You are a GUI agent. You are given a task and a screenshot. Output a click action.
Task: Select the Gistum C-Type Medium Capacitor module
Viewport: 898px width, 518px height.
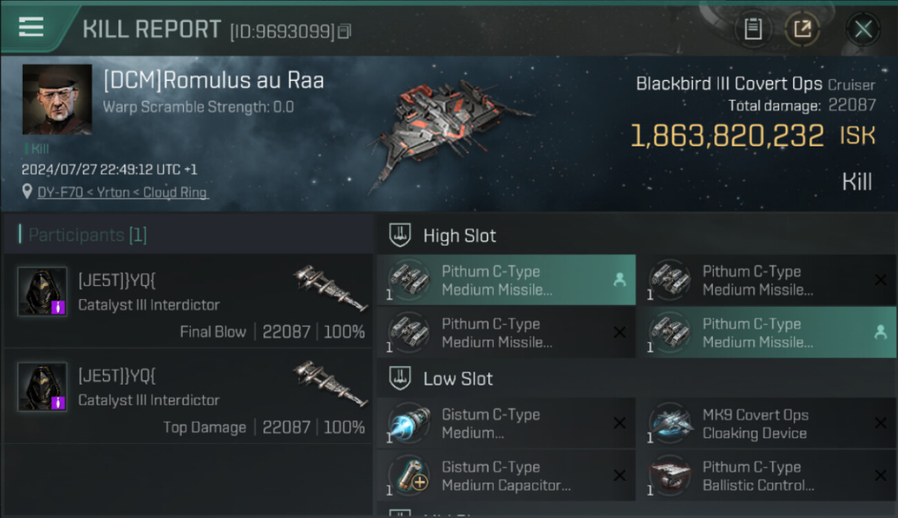tap(506, 476)
